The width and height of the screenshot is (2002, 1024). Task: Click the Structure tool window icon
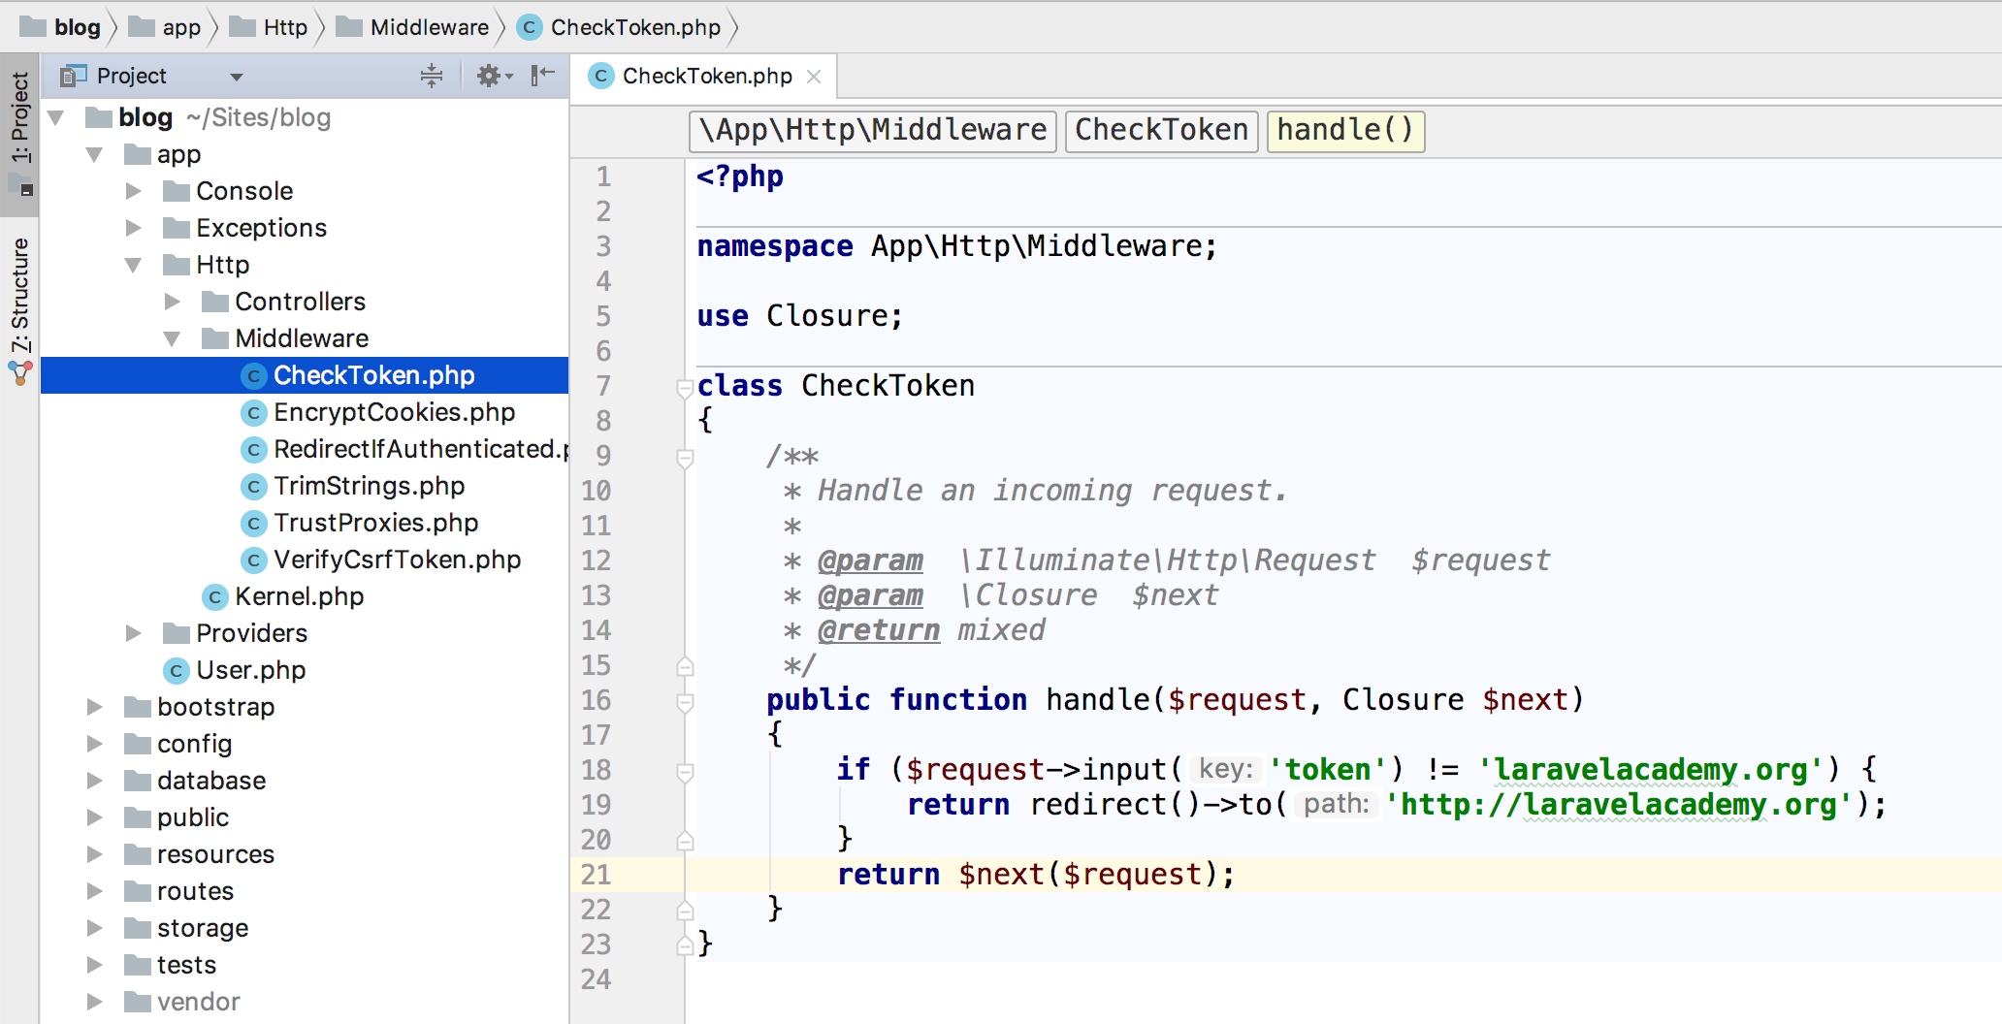(x=20, y=373)
